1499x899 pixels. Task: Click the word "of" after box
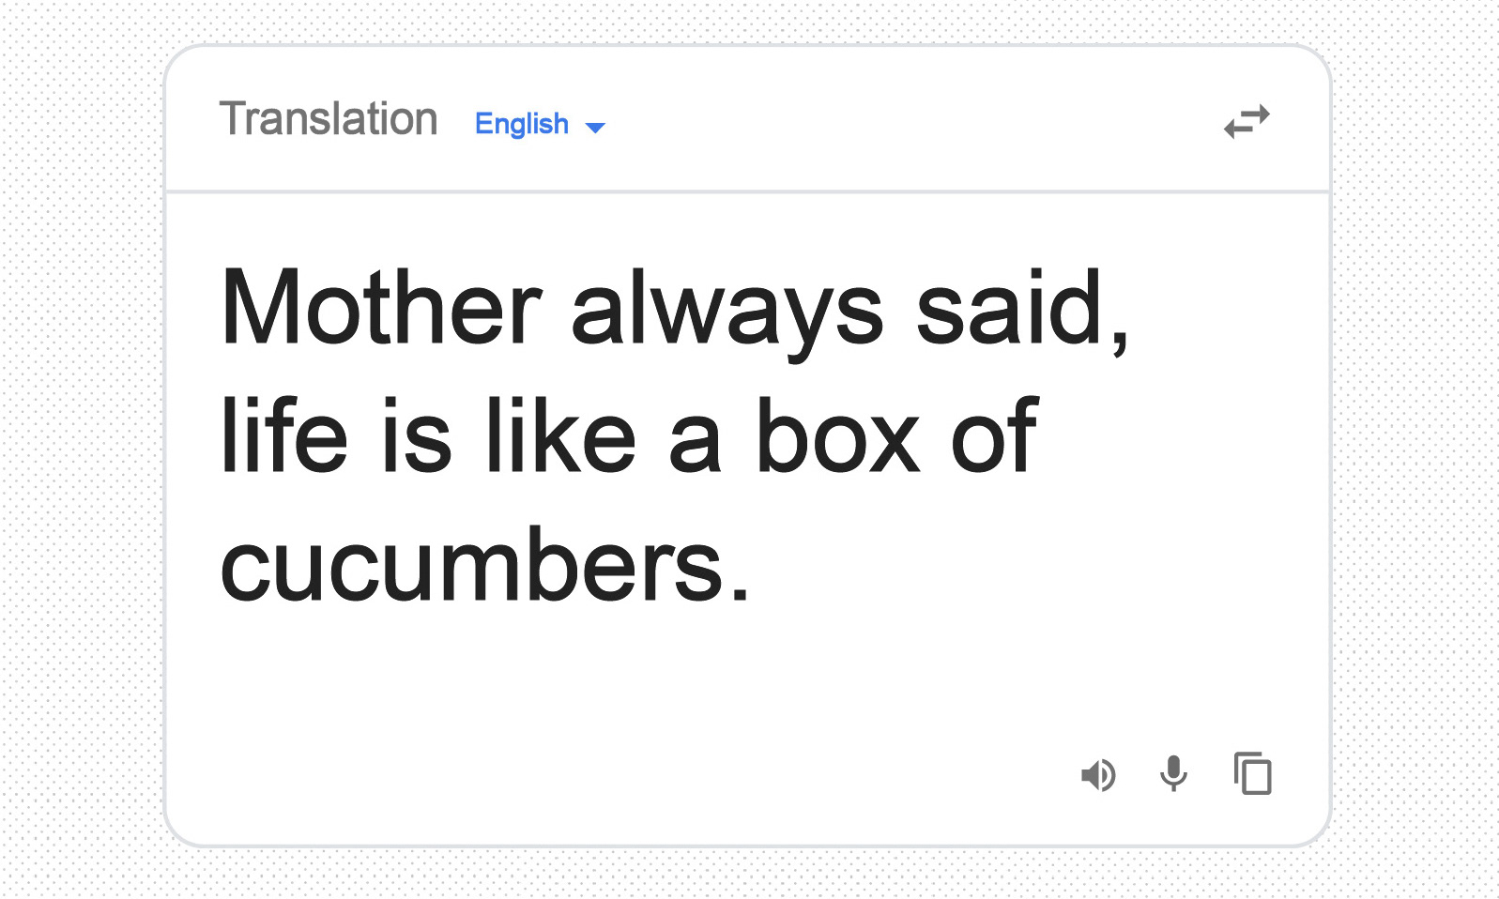point(994,435)
